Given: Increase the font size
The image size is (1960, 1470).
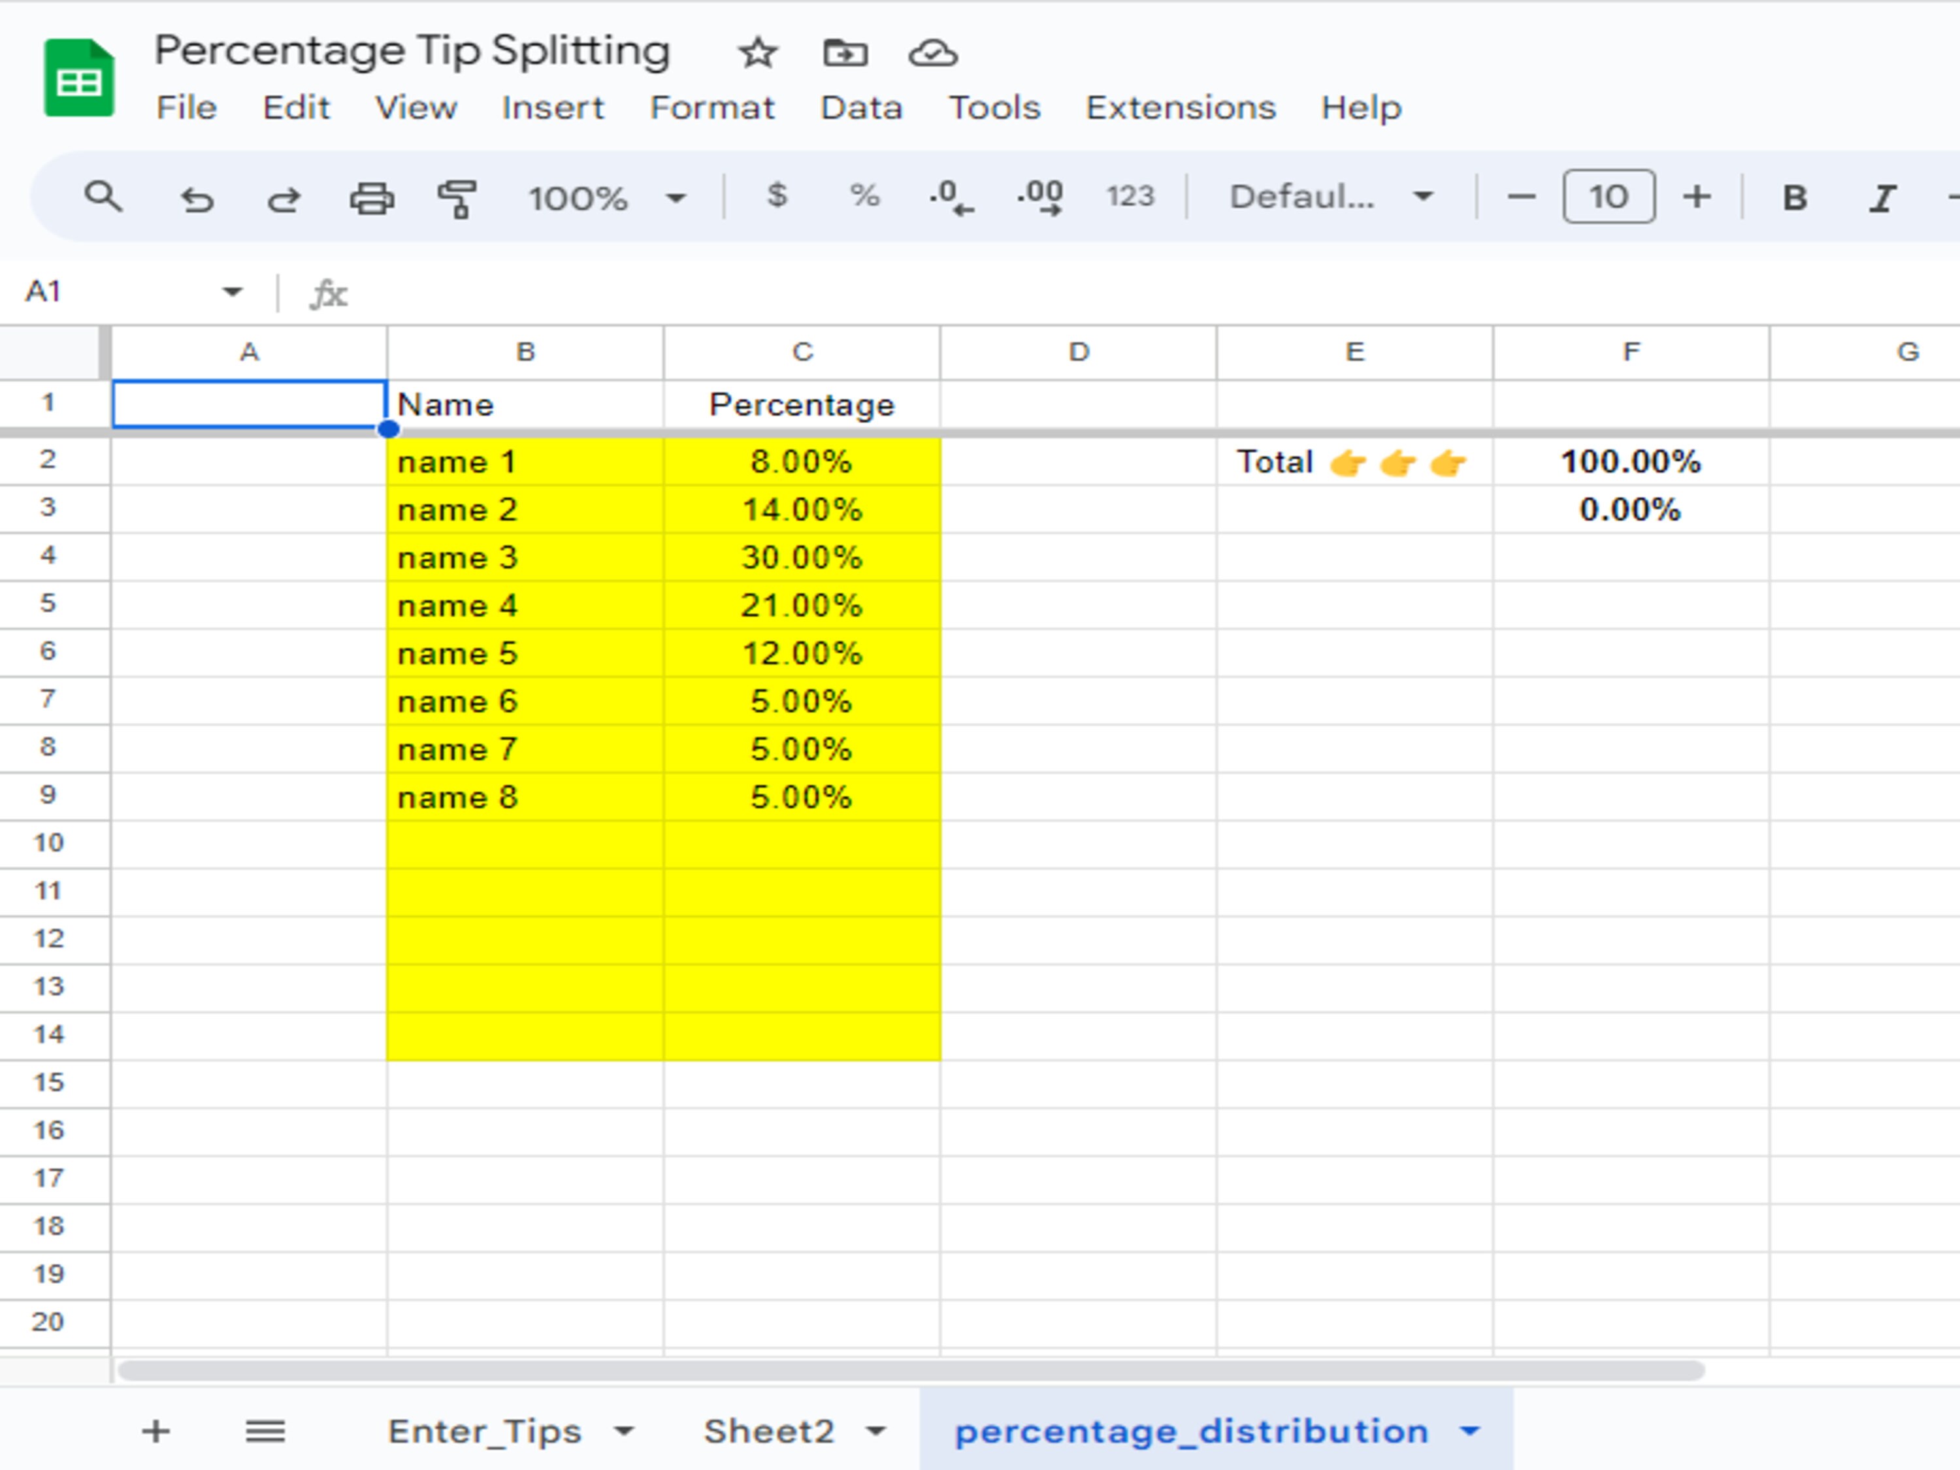Looking at the screenshot, I should tap(1695, 197).
